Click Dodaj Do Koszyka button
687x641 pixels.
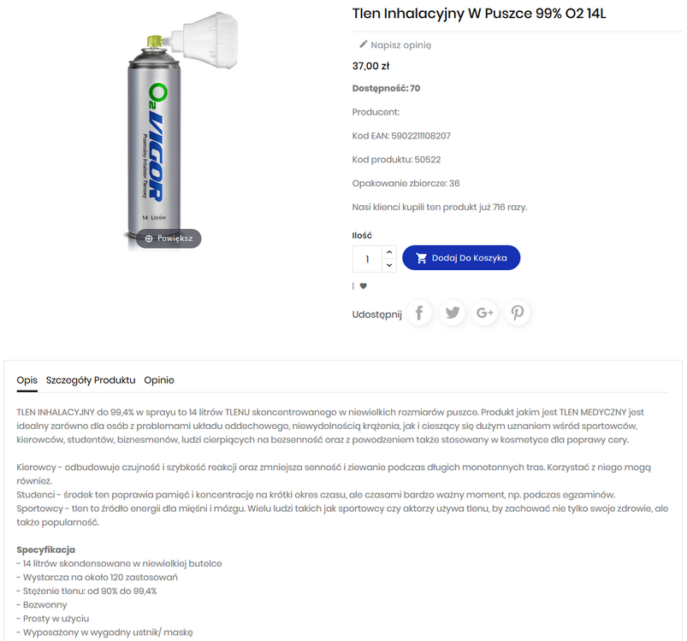[461, 258]
